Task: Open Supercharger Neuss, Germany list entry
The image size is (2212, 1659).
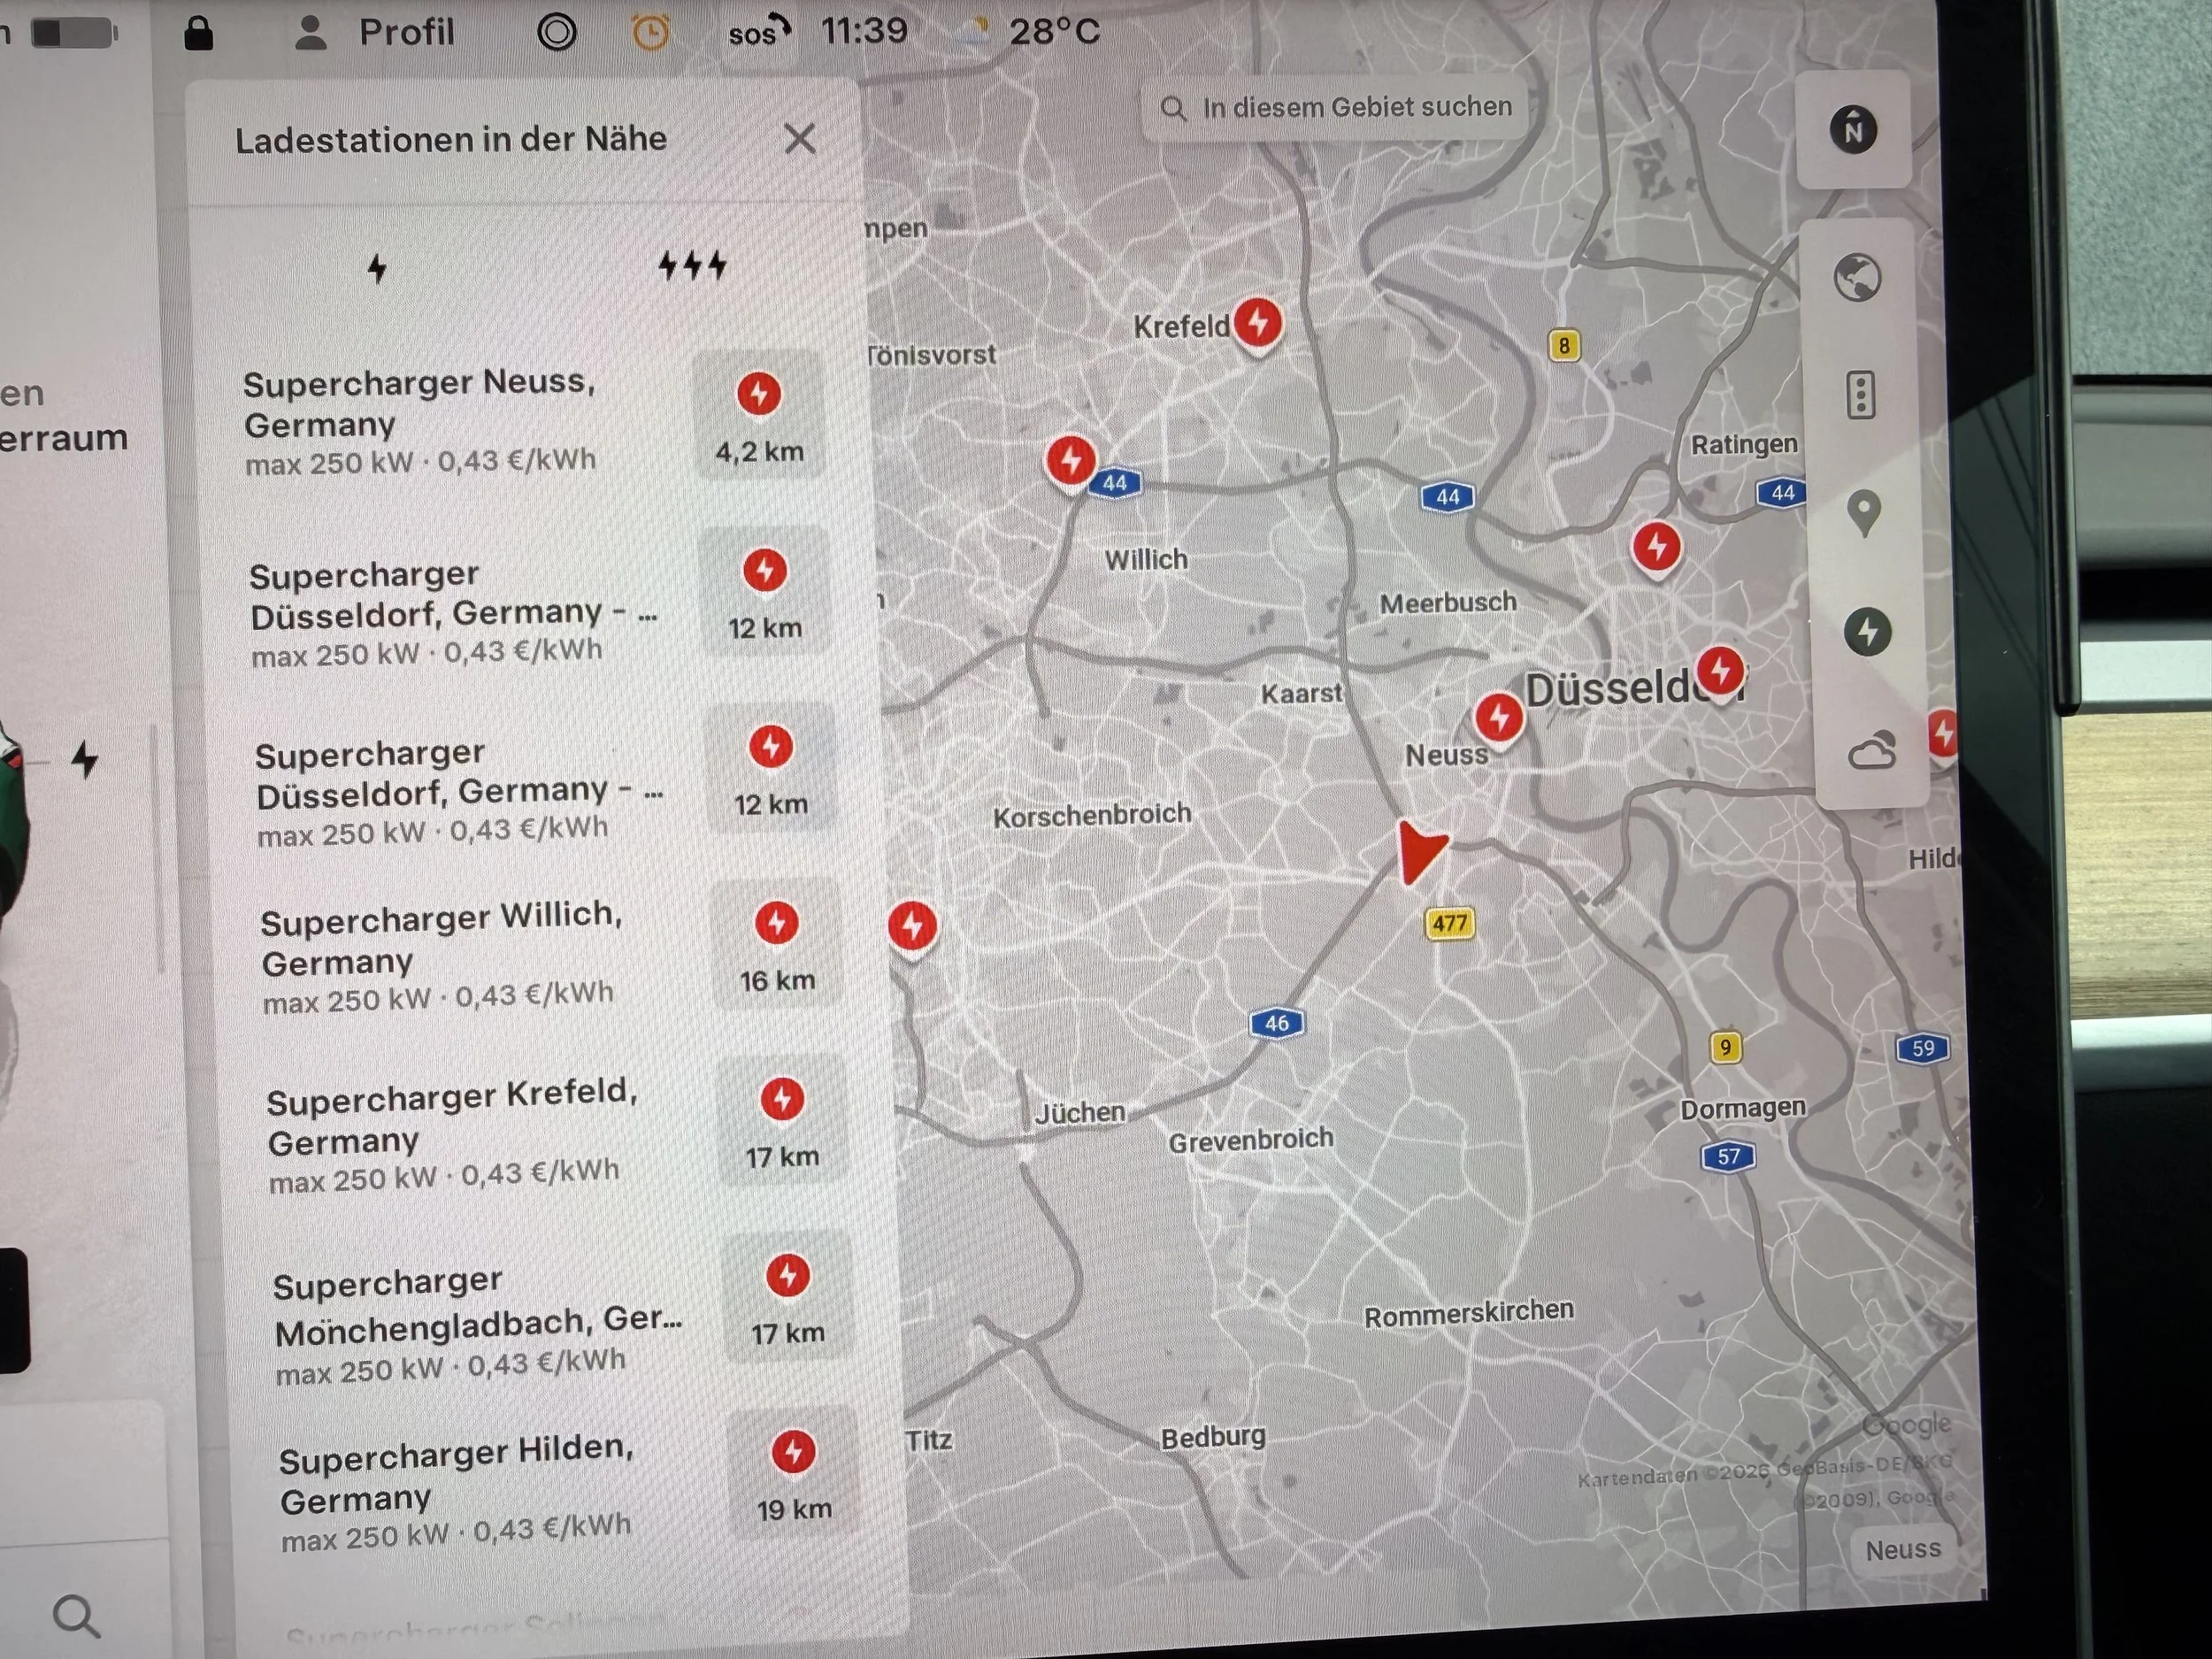Action: 420,420
